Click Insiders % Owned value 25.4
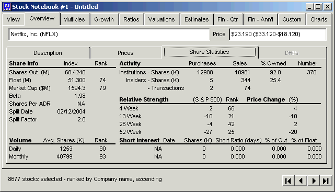 pos(275,81)
